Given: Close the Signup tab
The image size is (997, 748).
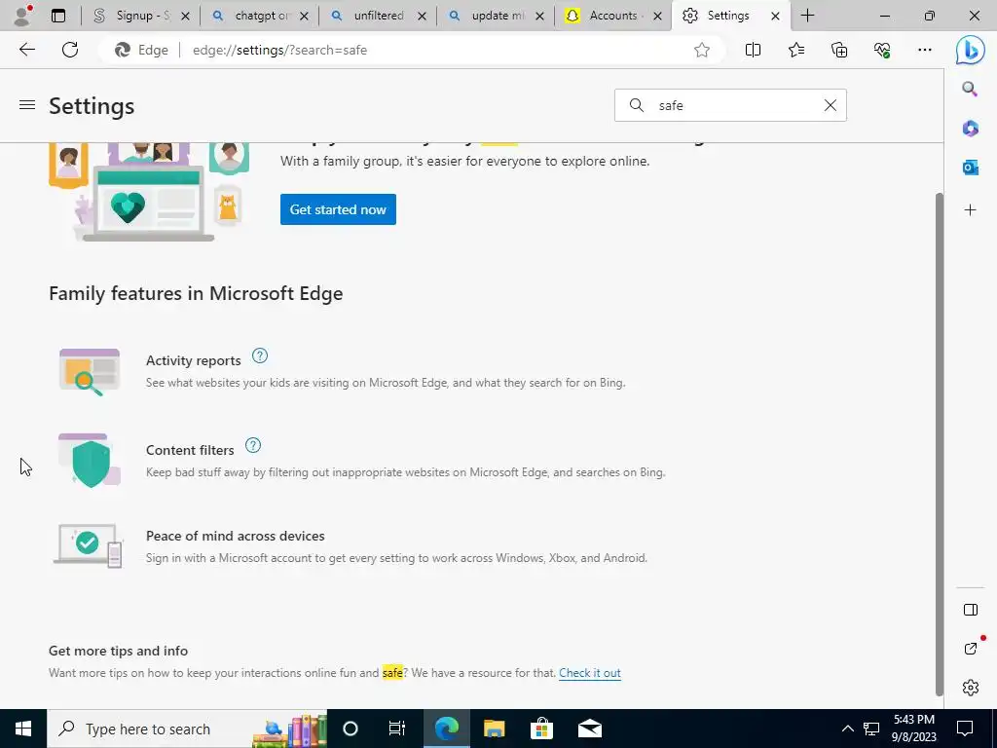Looking at the screenshot, I should pyautogui.click(x=185, y=16).
